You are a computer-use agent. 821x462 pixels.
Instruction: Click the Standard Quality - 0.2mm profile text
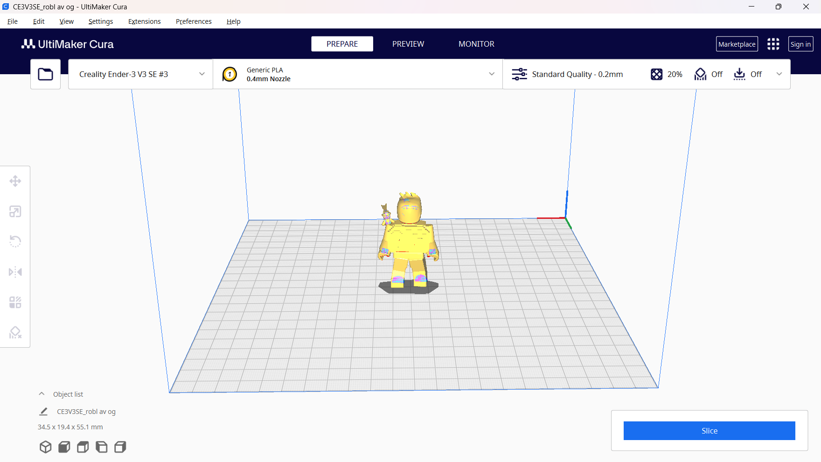click(x=577, y=74)
